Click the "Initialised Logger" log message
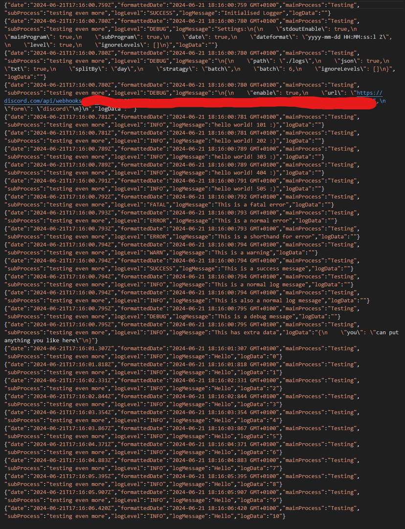The height and width of the screenshot is (529, 405). [x=253, y=13]
